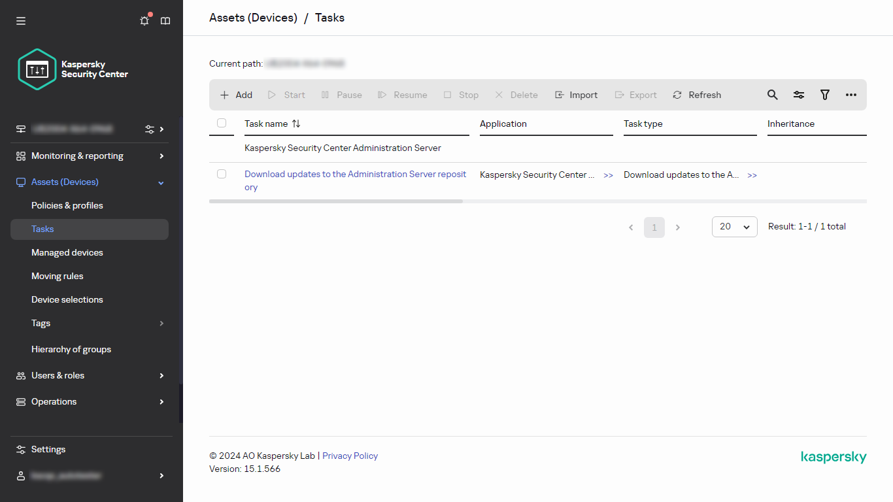Screen dimensions: 893x502
Task: Toggle the select-all tasks checkbox
Action: (222, 123)
